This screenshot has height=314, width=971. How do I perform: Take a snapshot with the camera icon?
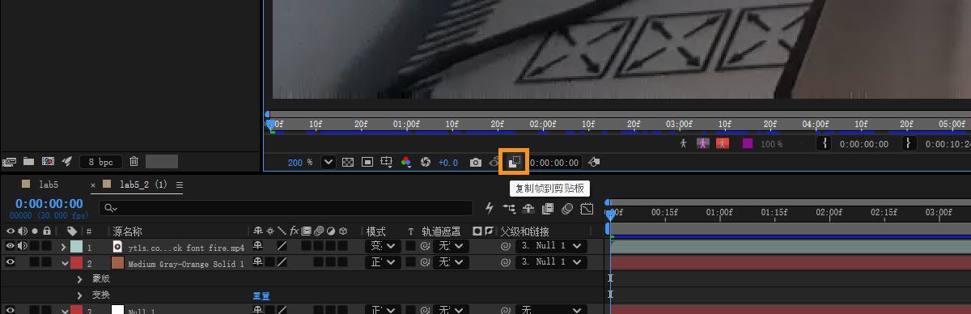(476, 162)
